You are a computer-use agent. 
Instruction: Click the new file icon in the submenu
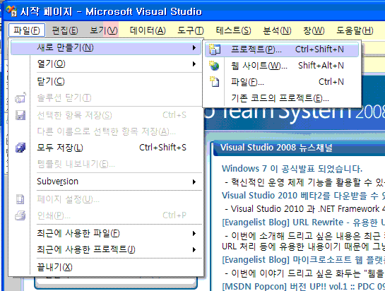click(x=214, y=81)
